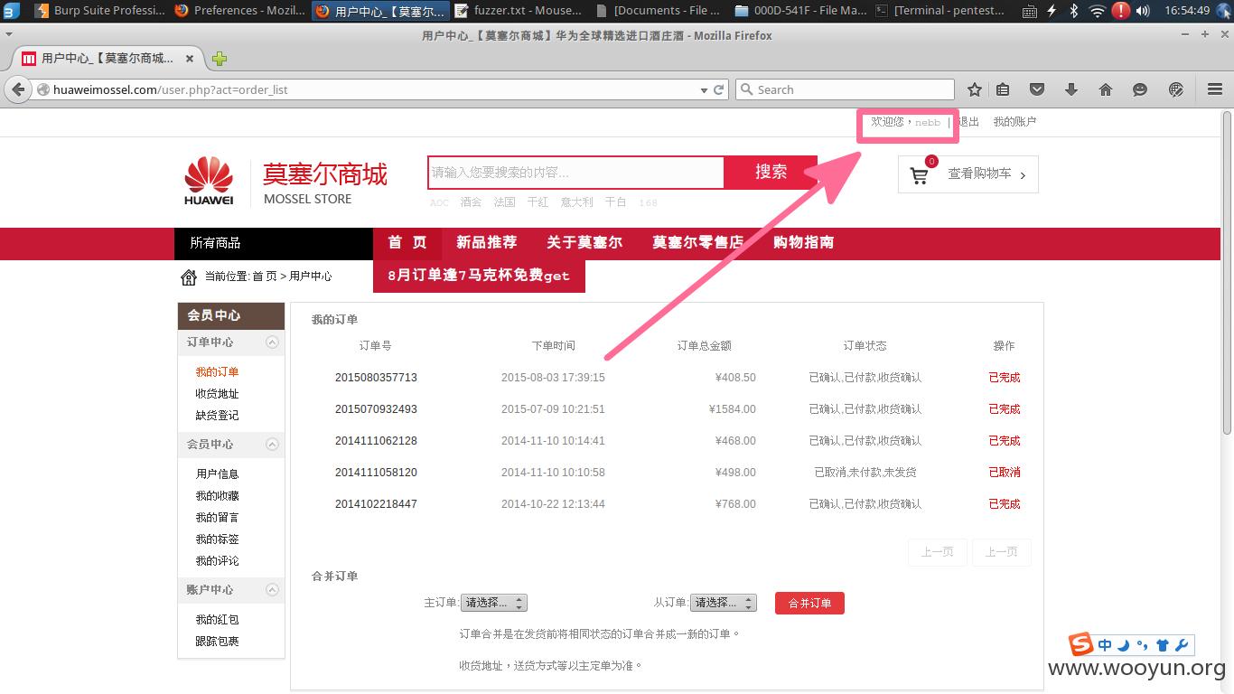1234x694 pixels.
Task: Click the red 搜索 search button
Action: click(771, 172)
